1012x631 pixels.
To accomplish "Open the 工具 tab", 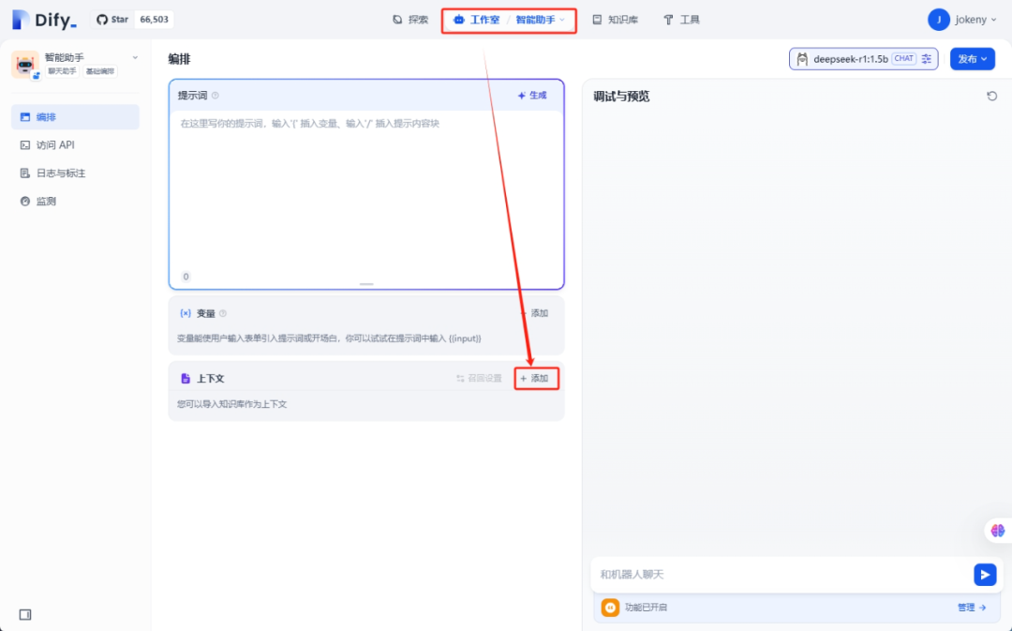I will pos(681,20).
